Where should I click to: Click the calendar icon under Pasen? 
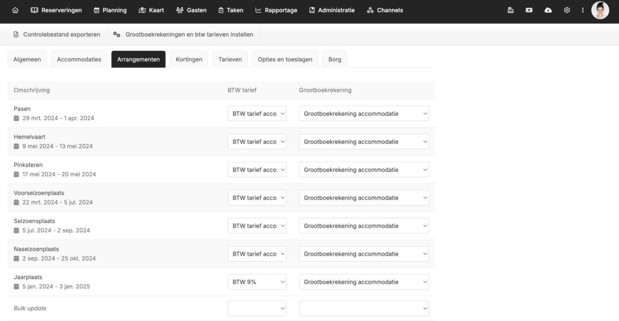coord(16,118)
